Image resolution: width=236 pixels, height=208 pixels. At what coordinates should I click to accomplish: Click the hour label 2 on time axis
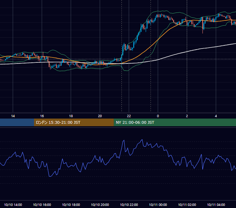187,116
